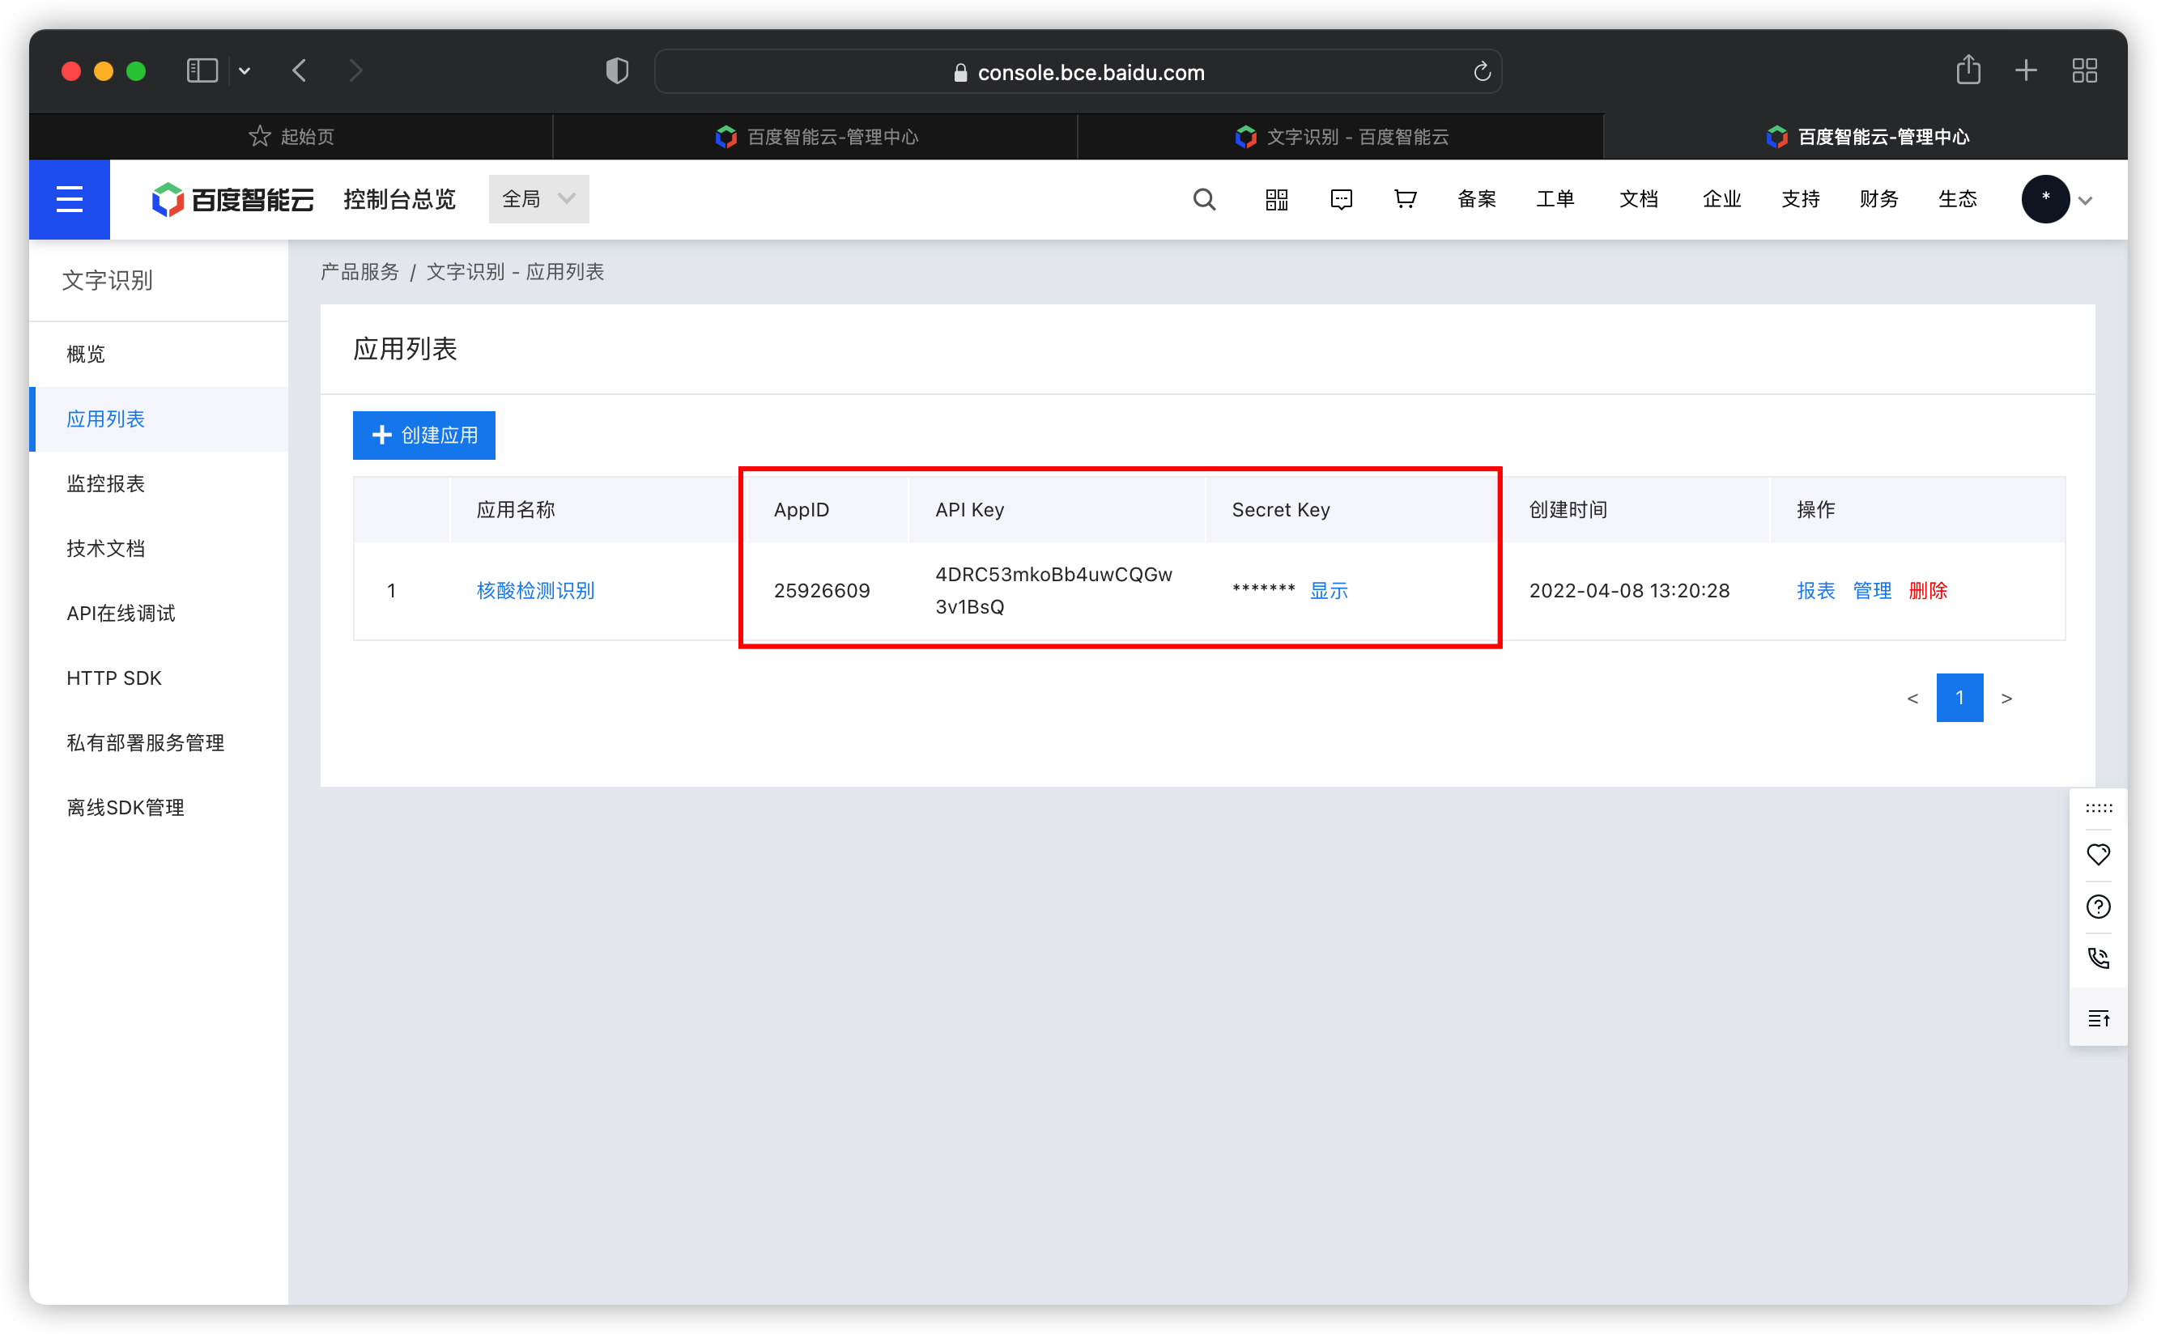Click the phone contact icon

(2098, 959)
